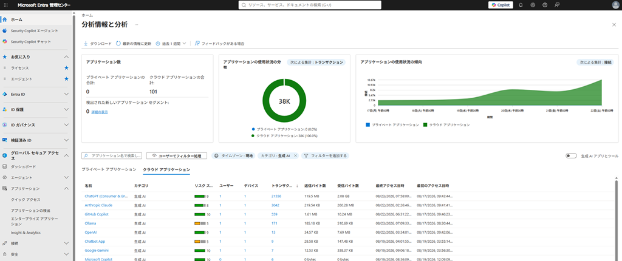Toggle プライベート アプリケーション blue legend swatch

point(367,125)
